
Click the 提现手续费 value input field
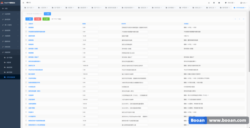click(x=90, y=36)
